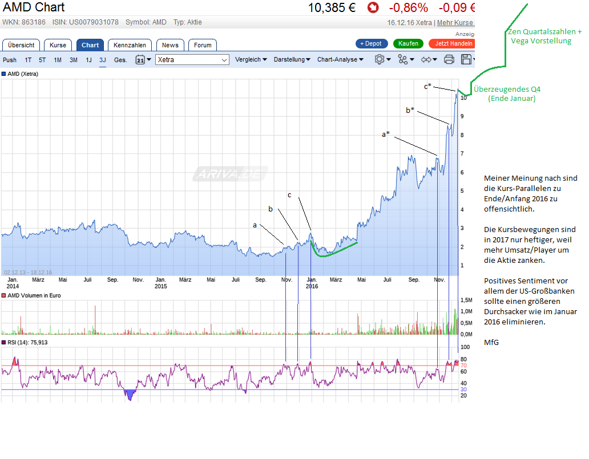Click the + Depot button
This screenshot has height=459, width=589.
[x=371, y=43]
